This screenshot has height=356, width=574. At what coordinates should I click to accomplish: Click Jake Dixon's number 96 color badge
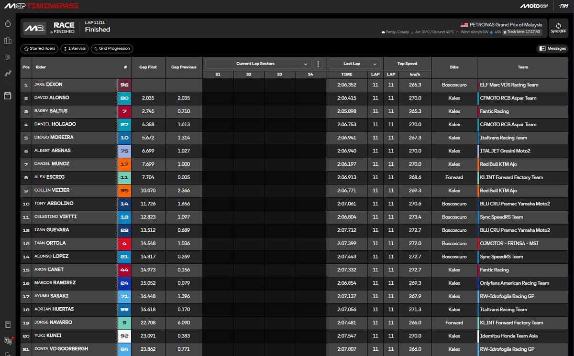tap(124, 85)
